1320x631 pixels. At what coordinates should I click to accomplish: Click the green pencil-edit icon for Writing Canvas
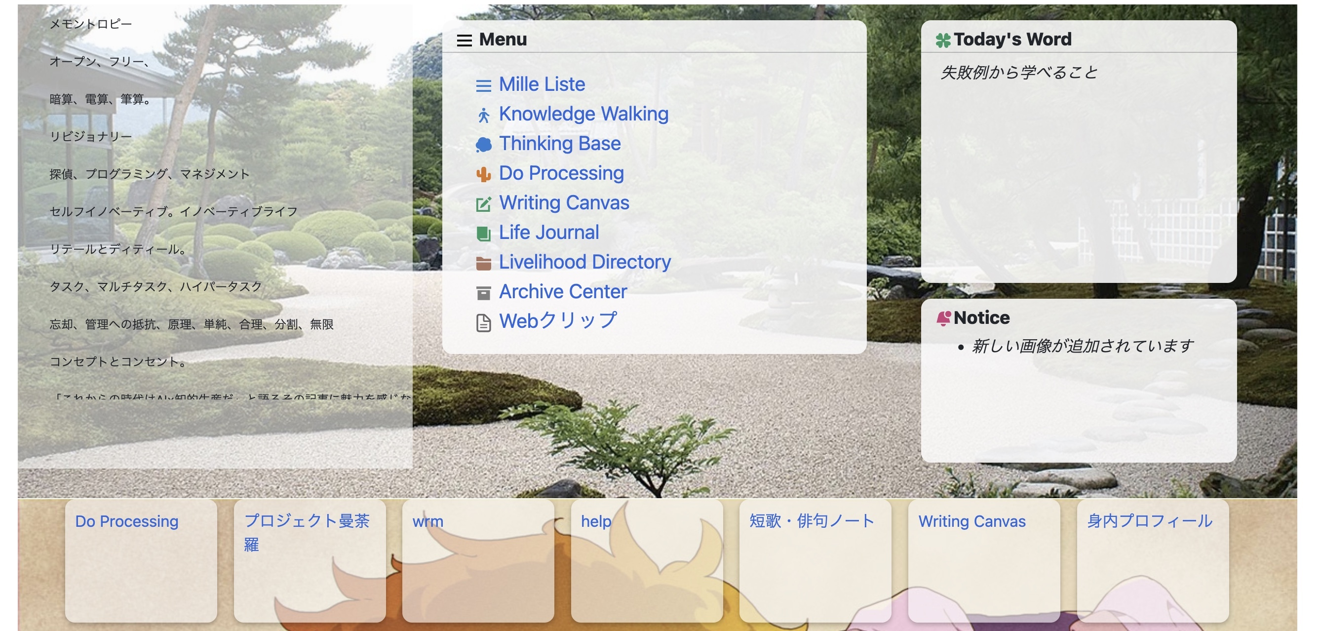[x=483, y=204]
